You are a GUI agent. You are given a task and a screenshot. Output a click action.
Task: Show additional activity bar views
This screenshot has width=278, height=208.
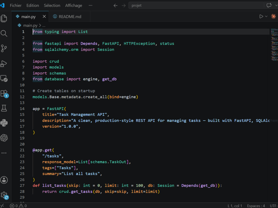4,153
